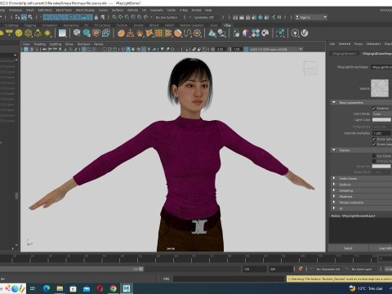Click the V-Ray IES light shelf icon
392x294 pixels.
click(38, 33)
